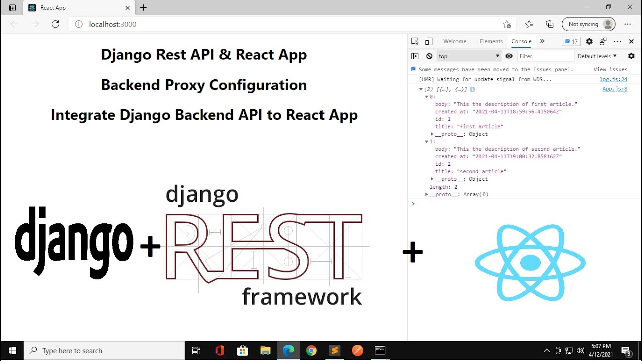This screenshot has height=361, width=642.
Task: Open console settings gear
Action: click(631, 56)
